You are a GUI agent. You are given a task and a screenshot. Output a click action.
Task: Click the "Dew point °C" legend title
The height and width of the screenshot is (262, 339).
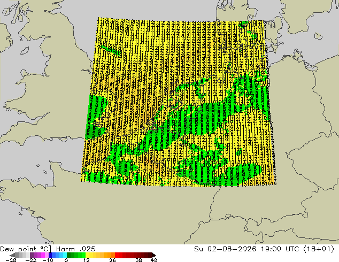pyautogui.click(x=26, y=249)
